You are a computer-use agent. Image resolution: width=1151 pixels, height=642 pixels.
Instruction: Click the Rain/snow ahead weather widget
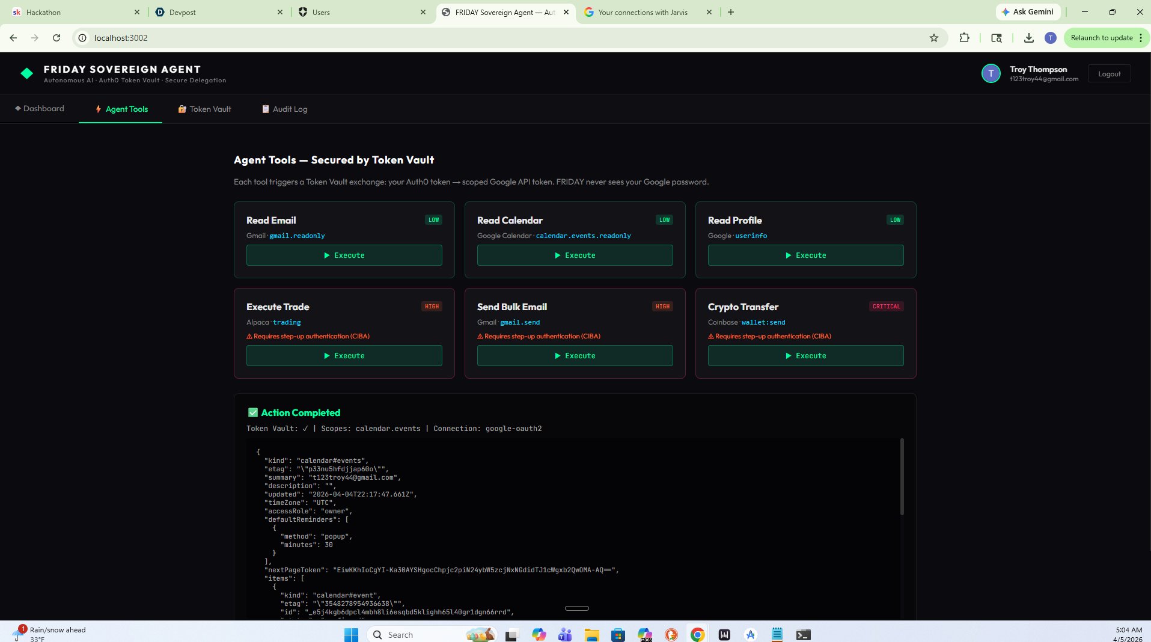[x=50, y=634]
